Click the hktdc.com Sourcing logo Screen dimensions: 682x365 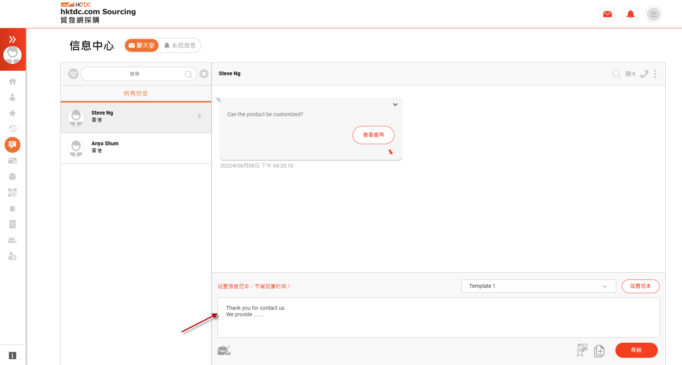click(98, 13)
